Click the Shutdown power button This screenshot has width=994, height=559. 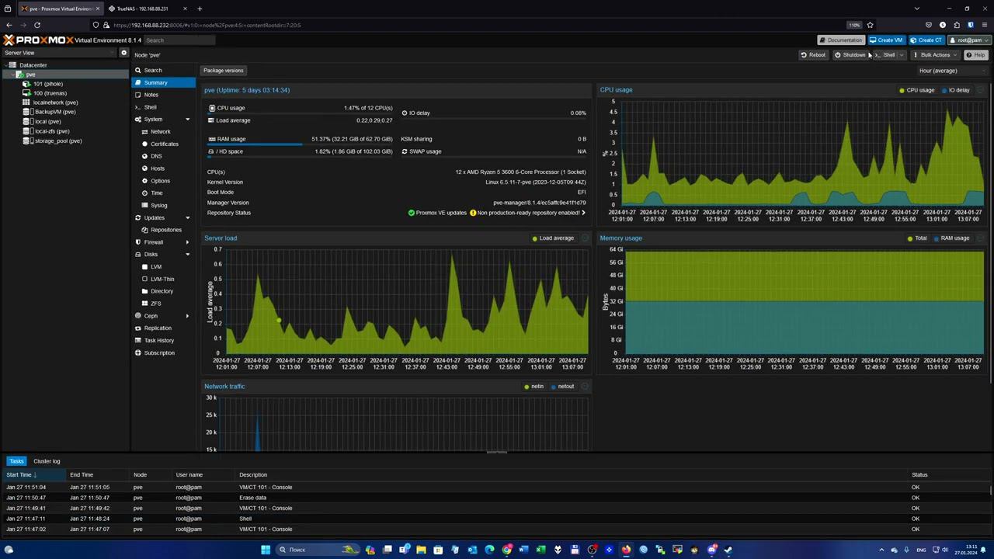click(x=850, y=55)
